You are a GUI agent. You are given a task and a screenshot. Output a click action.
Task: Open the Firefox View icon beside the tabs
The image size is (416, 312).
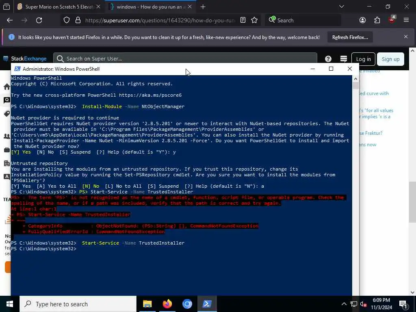pyautogui.click(x=6, y=7)
